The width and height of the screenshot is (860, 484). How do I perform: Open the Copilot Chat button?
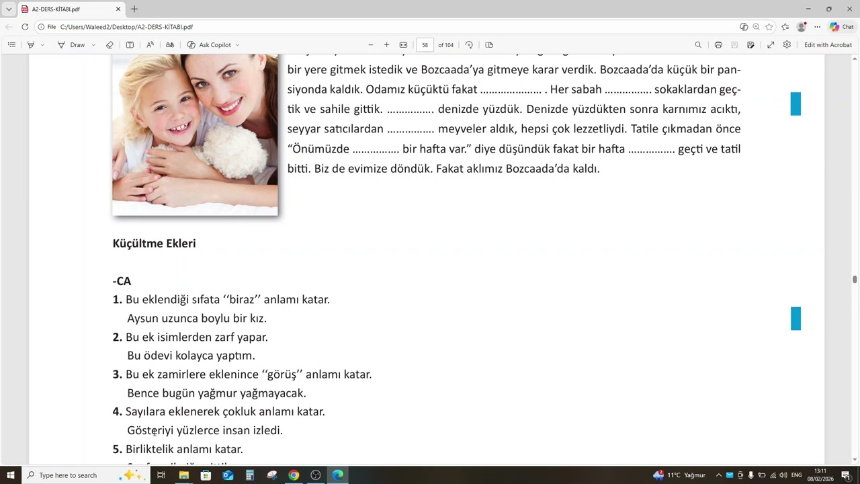point(841,27)
